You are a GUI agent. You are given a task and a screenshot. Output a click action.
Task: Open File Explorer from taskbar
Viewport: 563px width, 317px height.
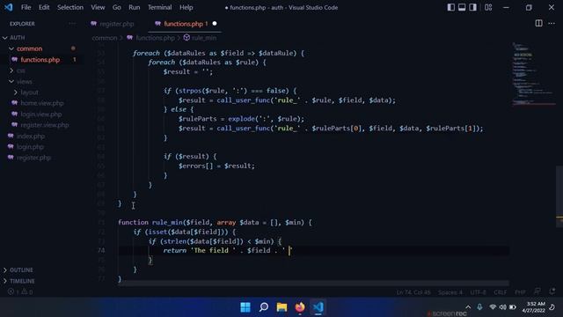tap(281, 307)
